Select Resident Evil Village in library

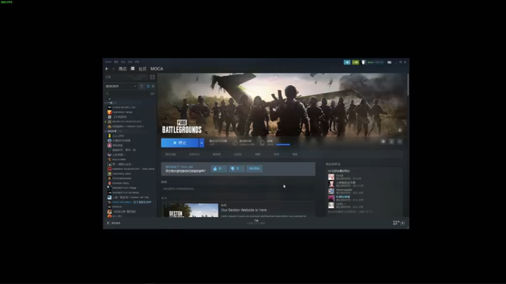point(124,187)
